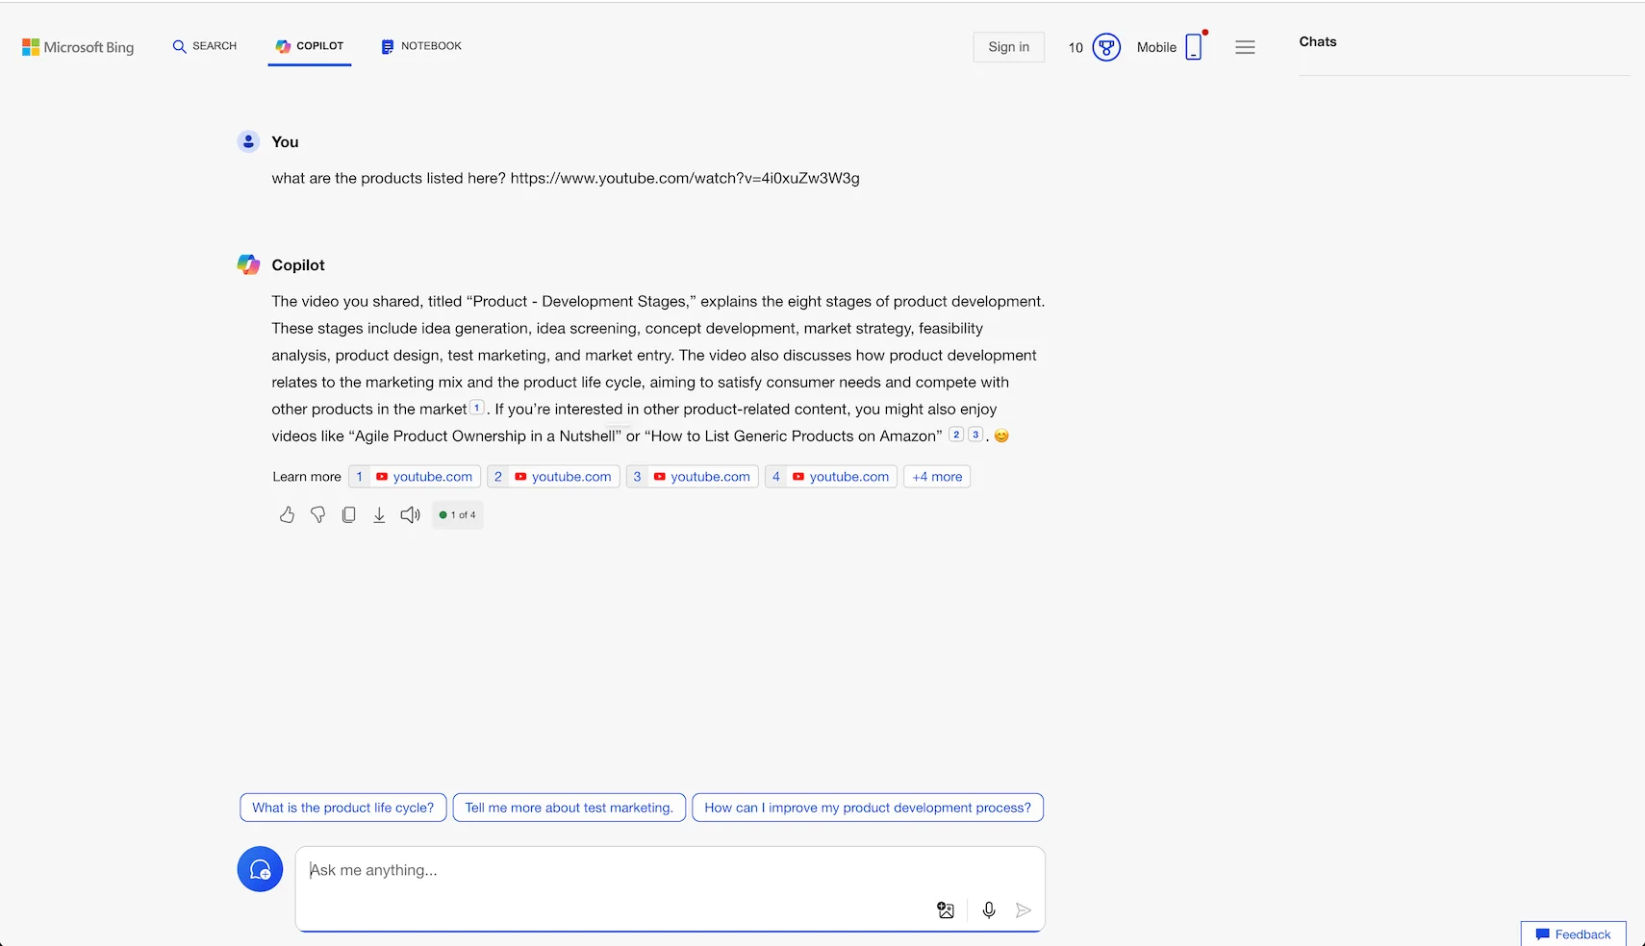The height and width of the screenshot is (946, 1645).
Task: Choose "Tell me more about test marketing" suggestion
Action: click(x=569, y=808)
